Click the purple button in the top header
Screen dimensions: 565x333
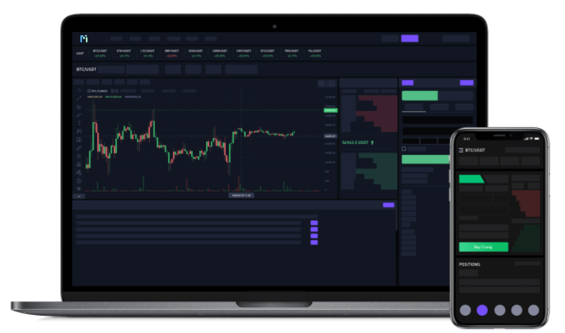(410, 39)
